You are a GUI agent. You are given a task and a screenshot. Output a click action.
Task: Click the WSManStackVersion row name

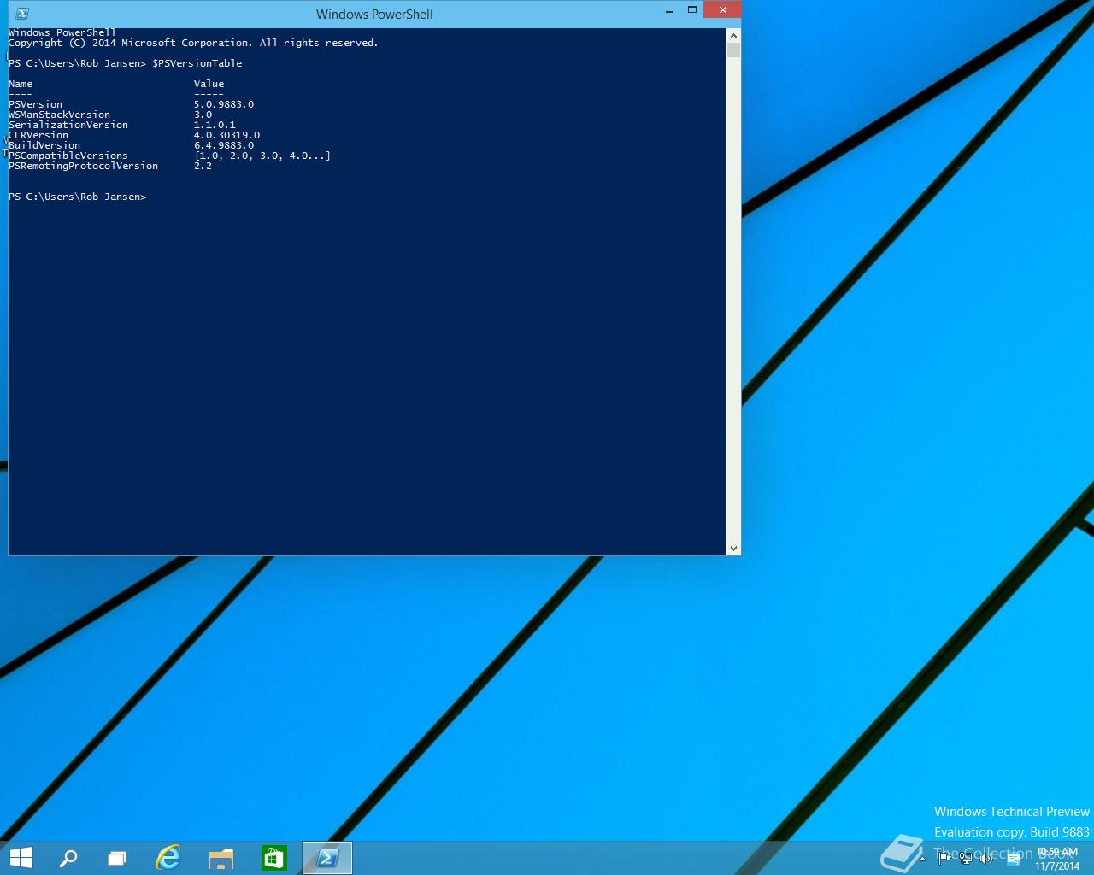pyautogui.click(x=59, y=115)
